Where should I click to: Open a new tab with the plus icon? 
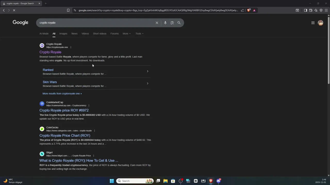point(46,3)
